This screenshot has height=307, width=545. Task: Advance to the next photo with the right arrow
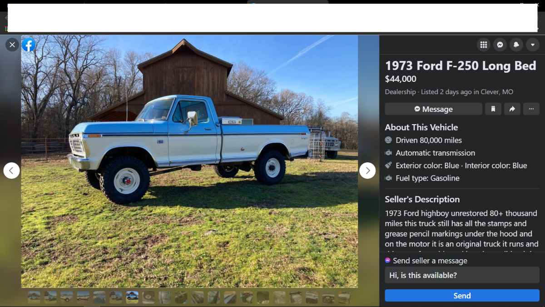(367, 170)
